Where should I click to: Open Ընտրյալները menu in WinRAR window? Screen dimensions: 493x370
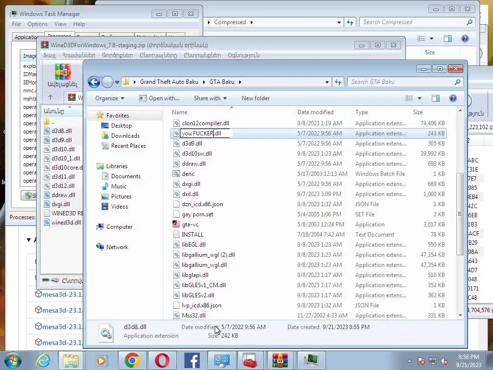158,55
